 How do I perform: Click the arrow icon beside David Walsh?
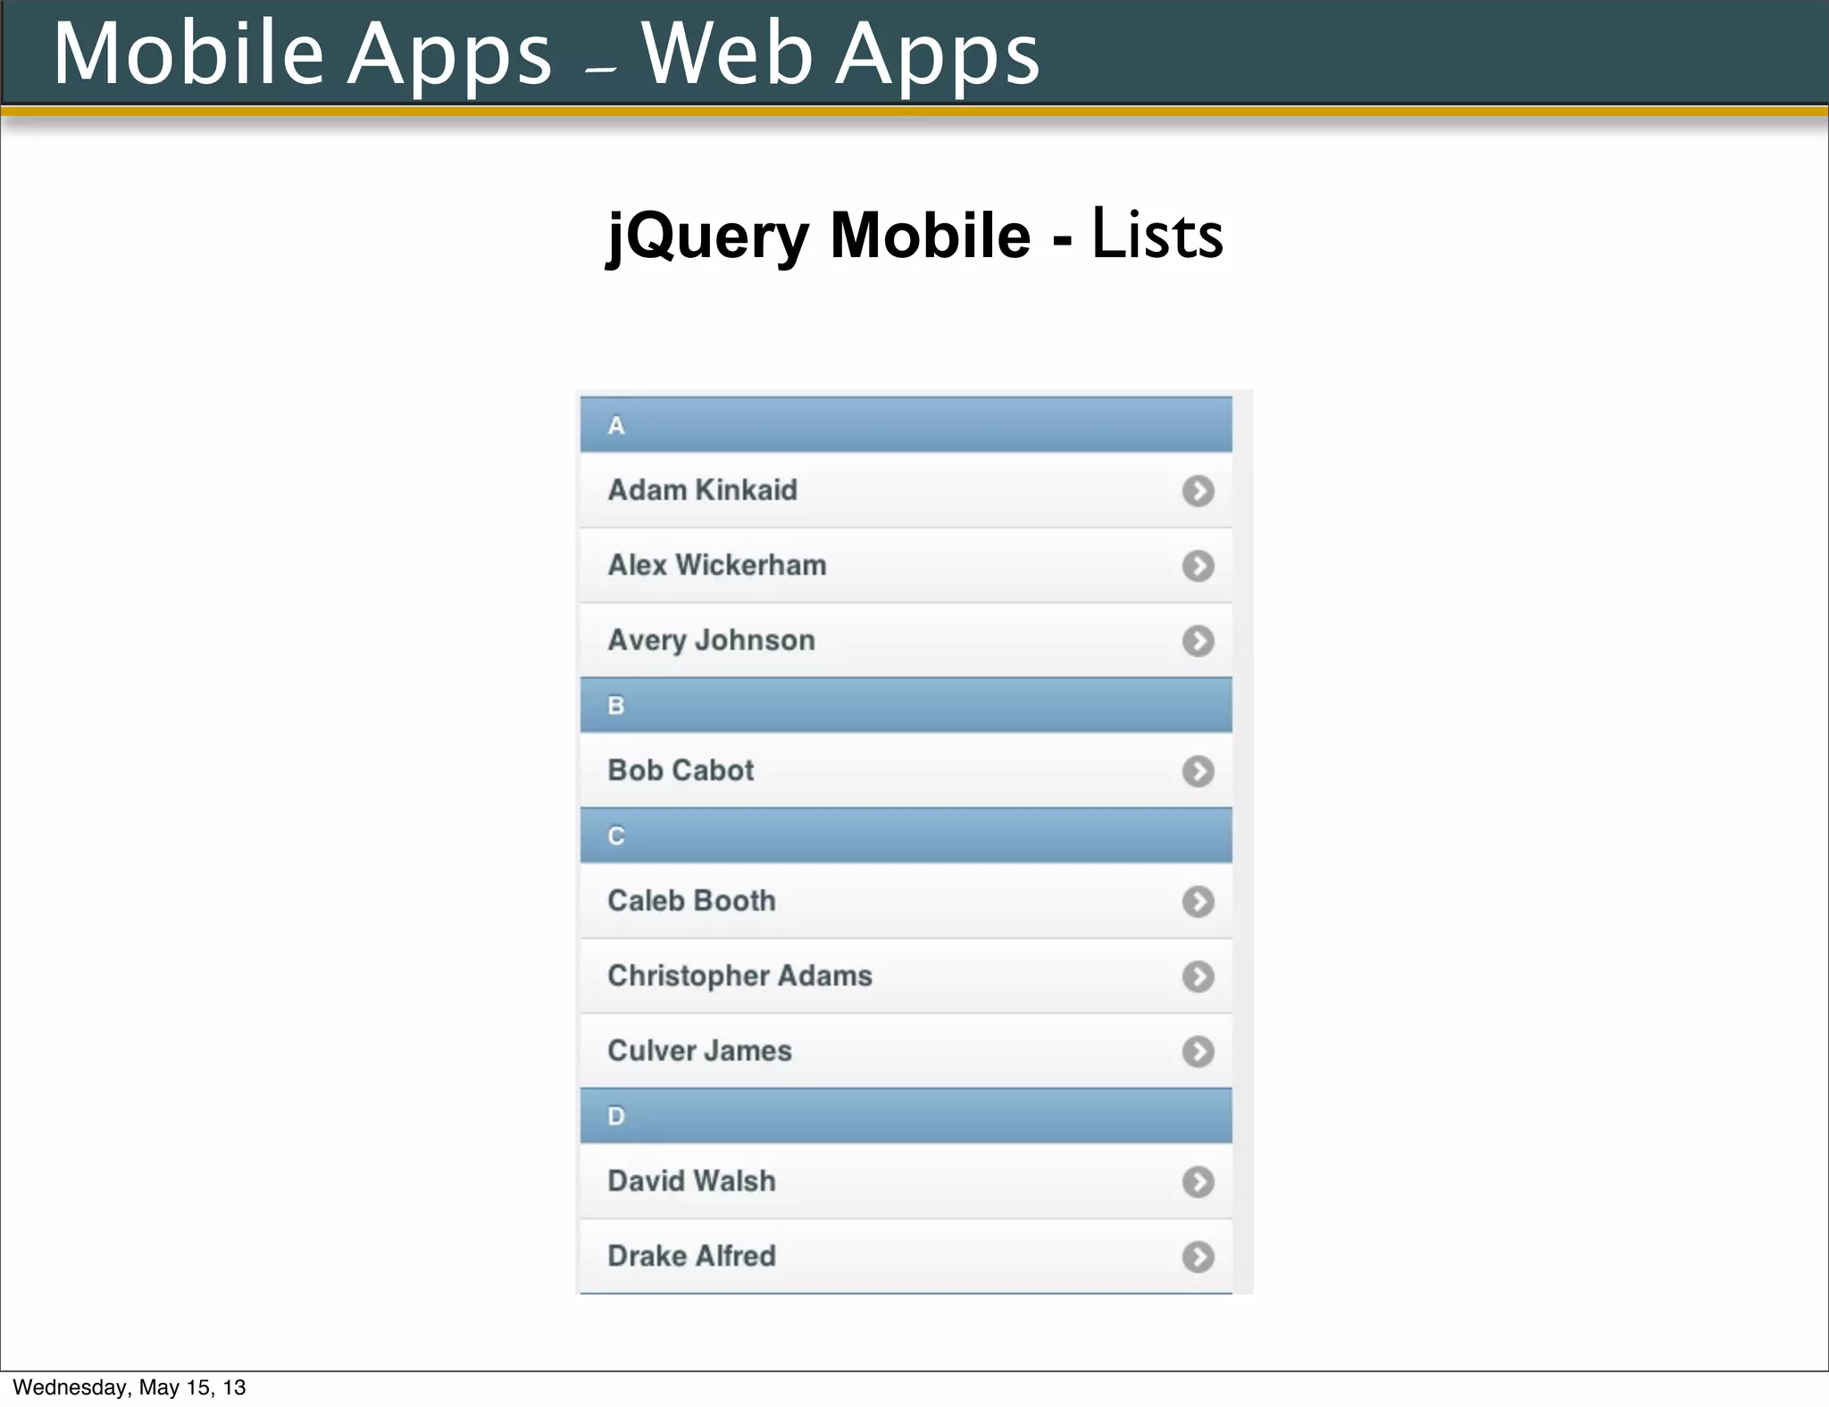pos(1198,1181)
